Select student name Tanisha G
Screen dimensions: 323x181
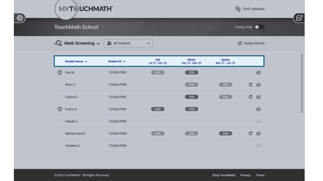coord(72,146)
